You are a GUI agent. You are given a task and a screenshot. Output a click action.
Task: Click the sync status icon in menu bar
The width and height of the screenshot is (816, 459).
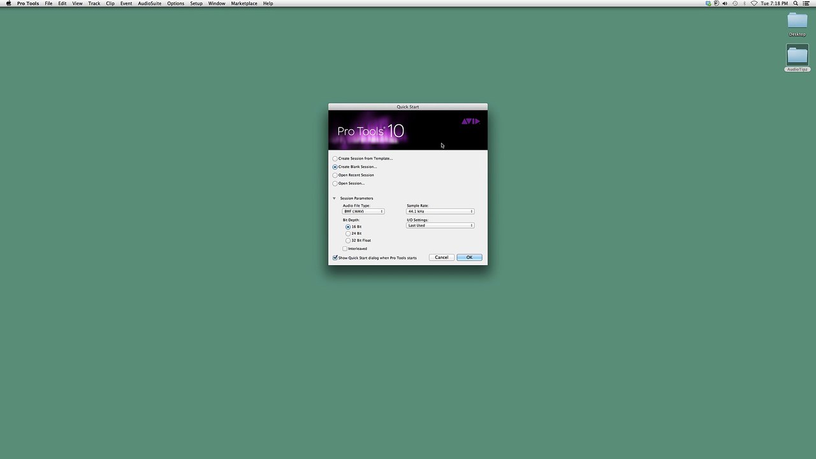(x=708, y=3)
